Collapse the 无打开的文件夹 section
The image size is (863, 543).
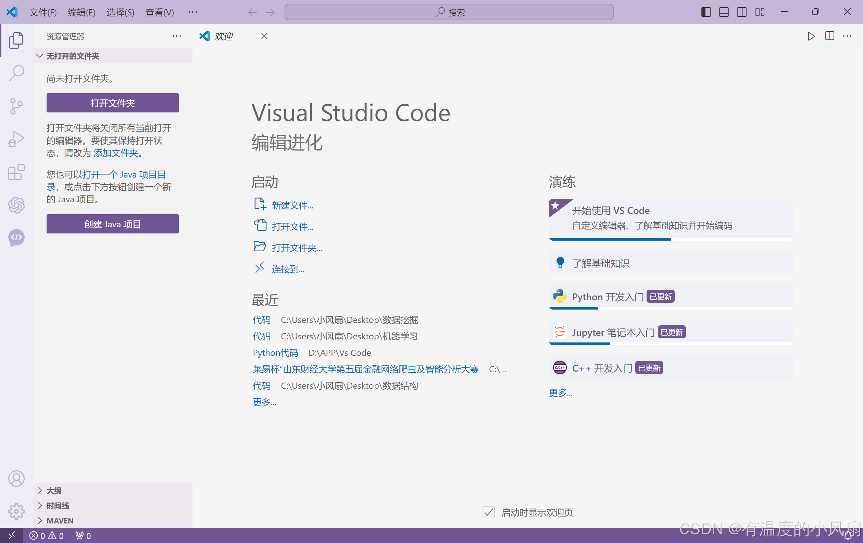[x=72, y=56]
